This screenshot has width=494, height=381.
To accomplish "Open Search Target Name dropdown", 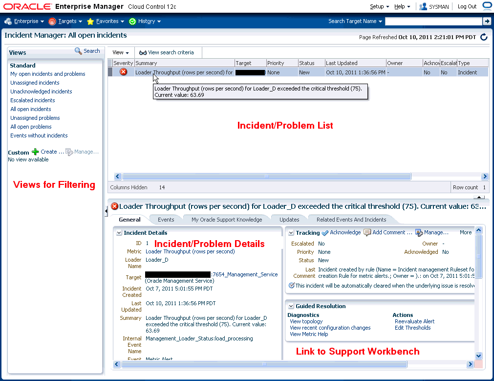I will [355, 21].
